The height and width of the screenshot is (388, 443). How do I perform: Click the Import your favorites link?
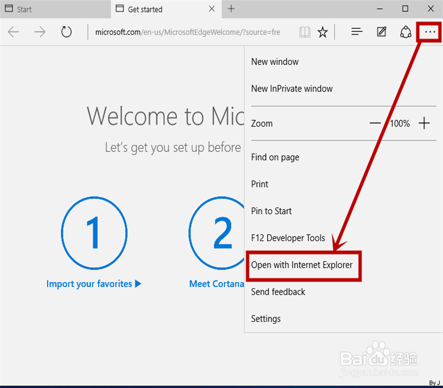94,284
